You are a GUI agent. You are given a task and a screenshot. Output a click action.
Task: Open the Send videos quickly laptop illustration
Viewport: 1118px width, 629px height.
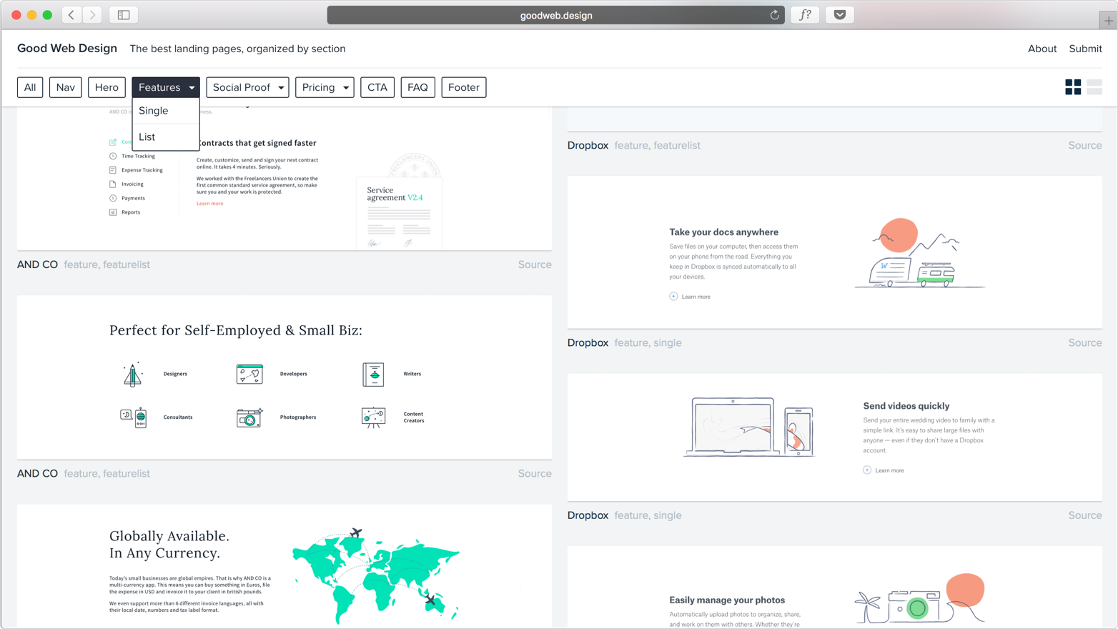point(749,427)
